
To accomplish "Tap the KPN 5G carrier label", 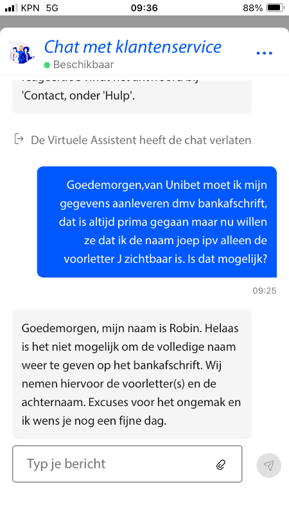I will pyautogui.click(x=39, y=8).
